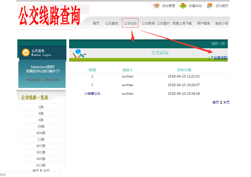Select route 1路 in list

tap(41, 107)
